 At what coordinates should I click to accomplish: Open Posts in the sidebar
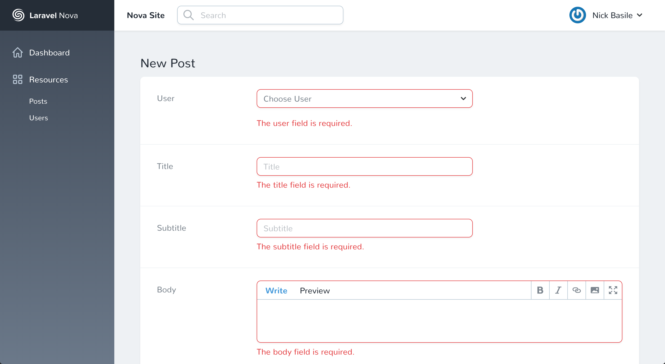click(x=38, y=101)
